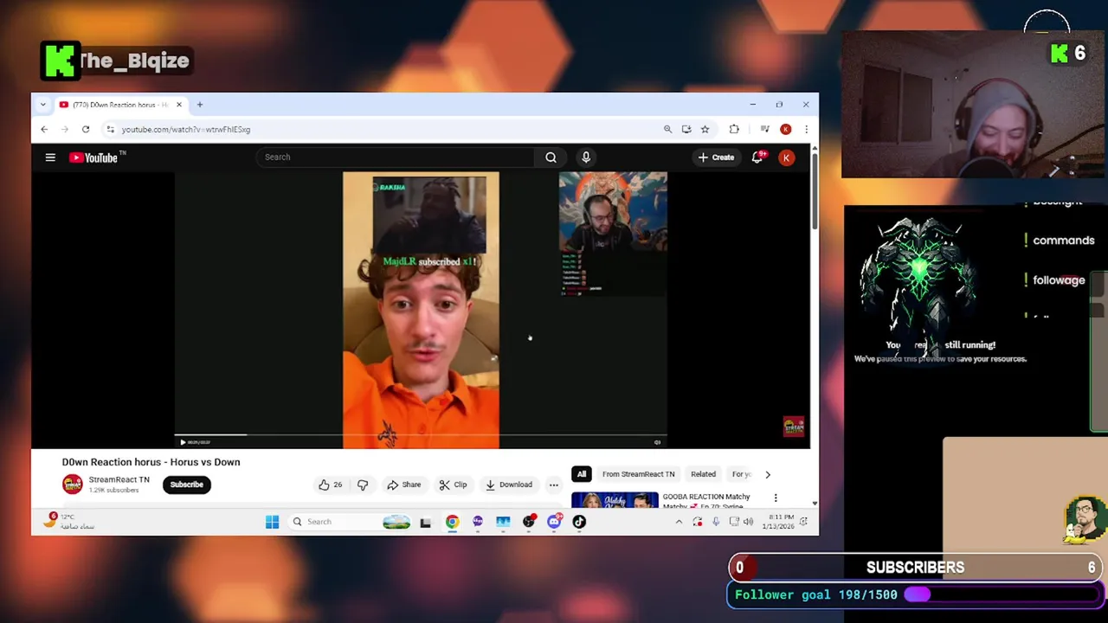Image resolution: width=1108 pixels, height=623 pixels.
Task: Select the From StreamReact TN chip
Action: click(x=638, y=474)
